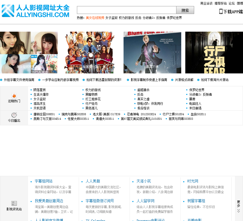Select 生活大爆炸 in hot list
243x221 pixels.
pos(41,94)
